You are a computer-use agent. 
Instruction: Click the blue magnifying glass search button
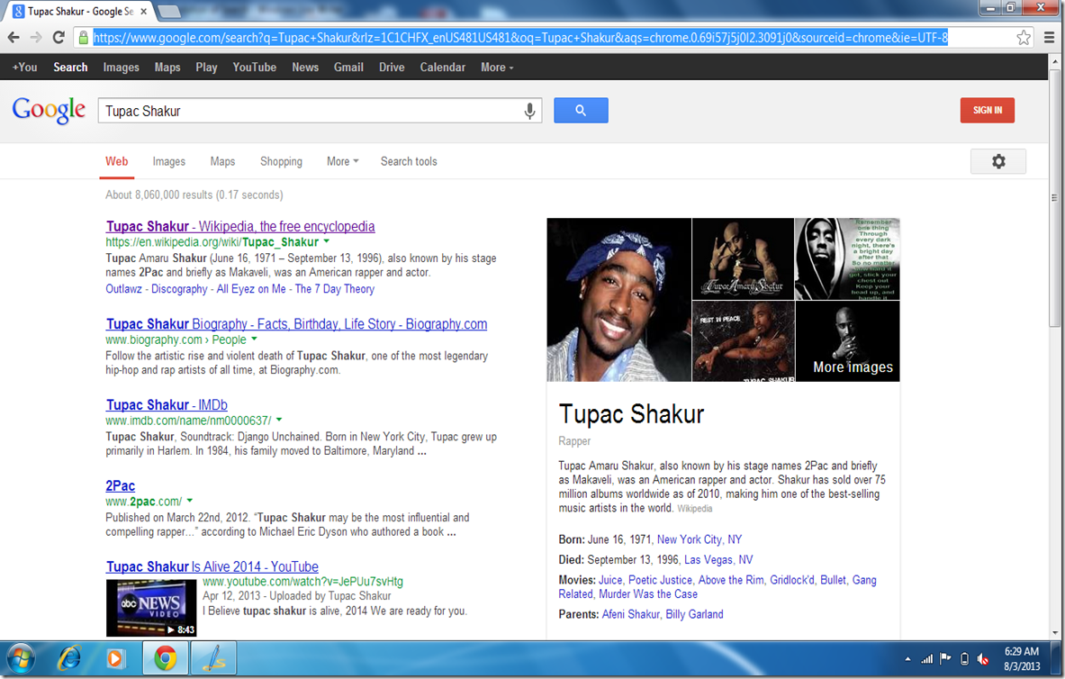(581, 111)
